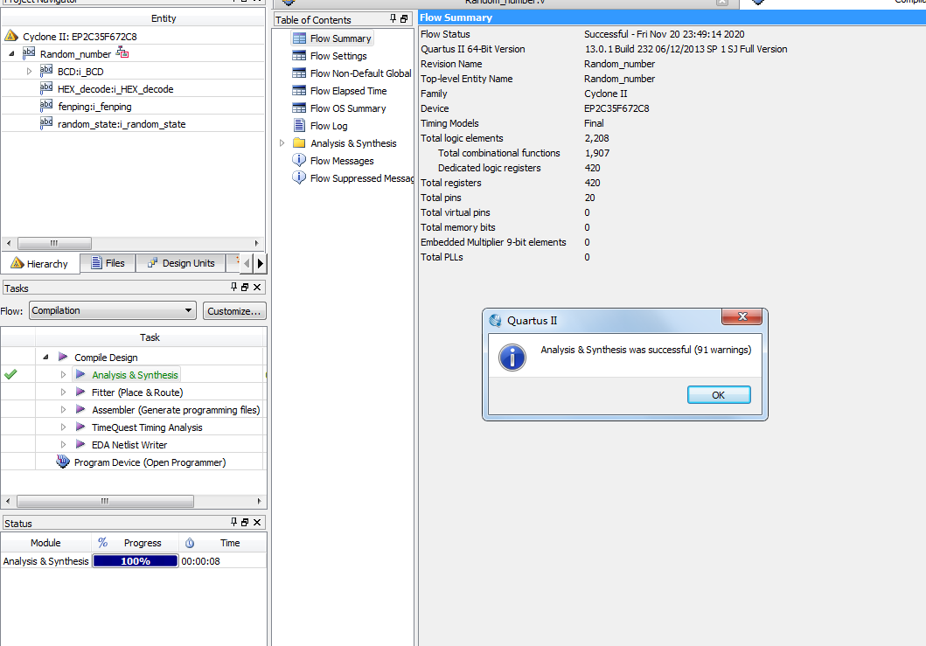Expand the Assembler task row

click(x=63, y=409)
